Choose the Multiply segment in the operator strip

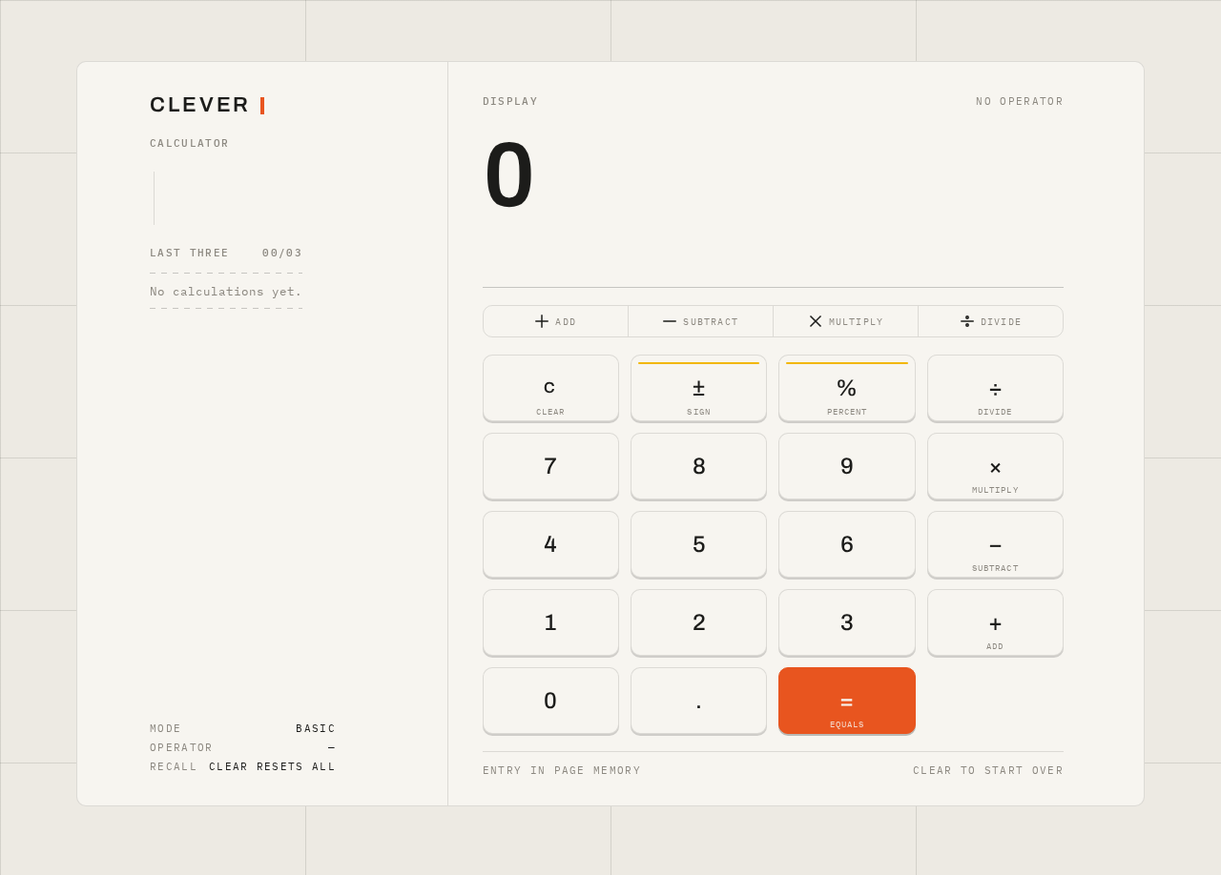(845, 321)
